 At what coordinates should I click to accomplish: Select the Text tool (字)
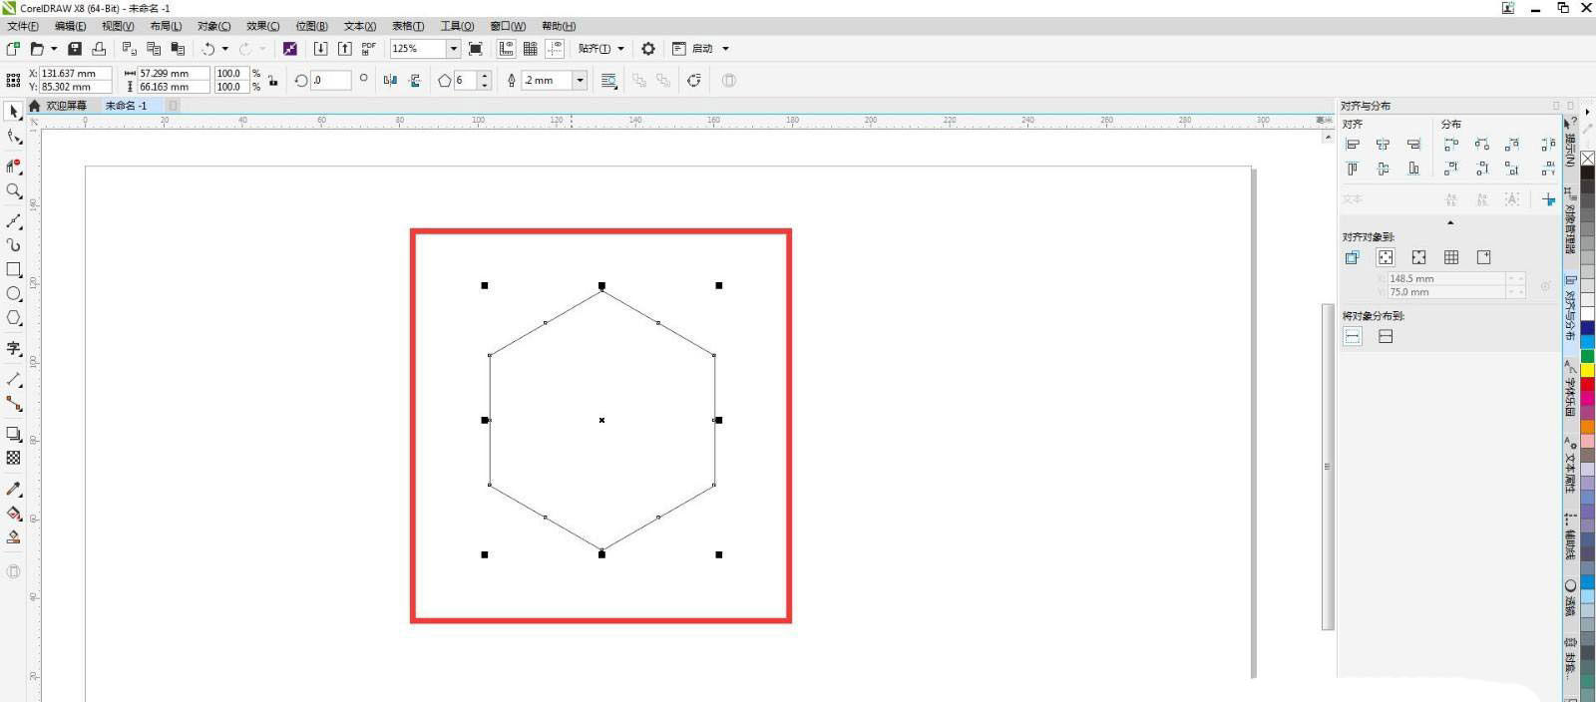[14, 348]
